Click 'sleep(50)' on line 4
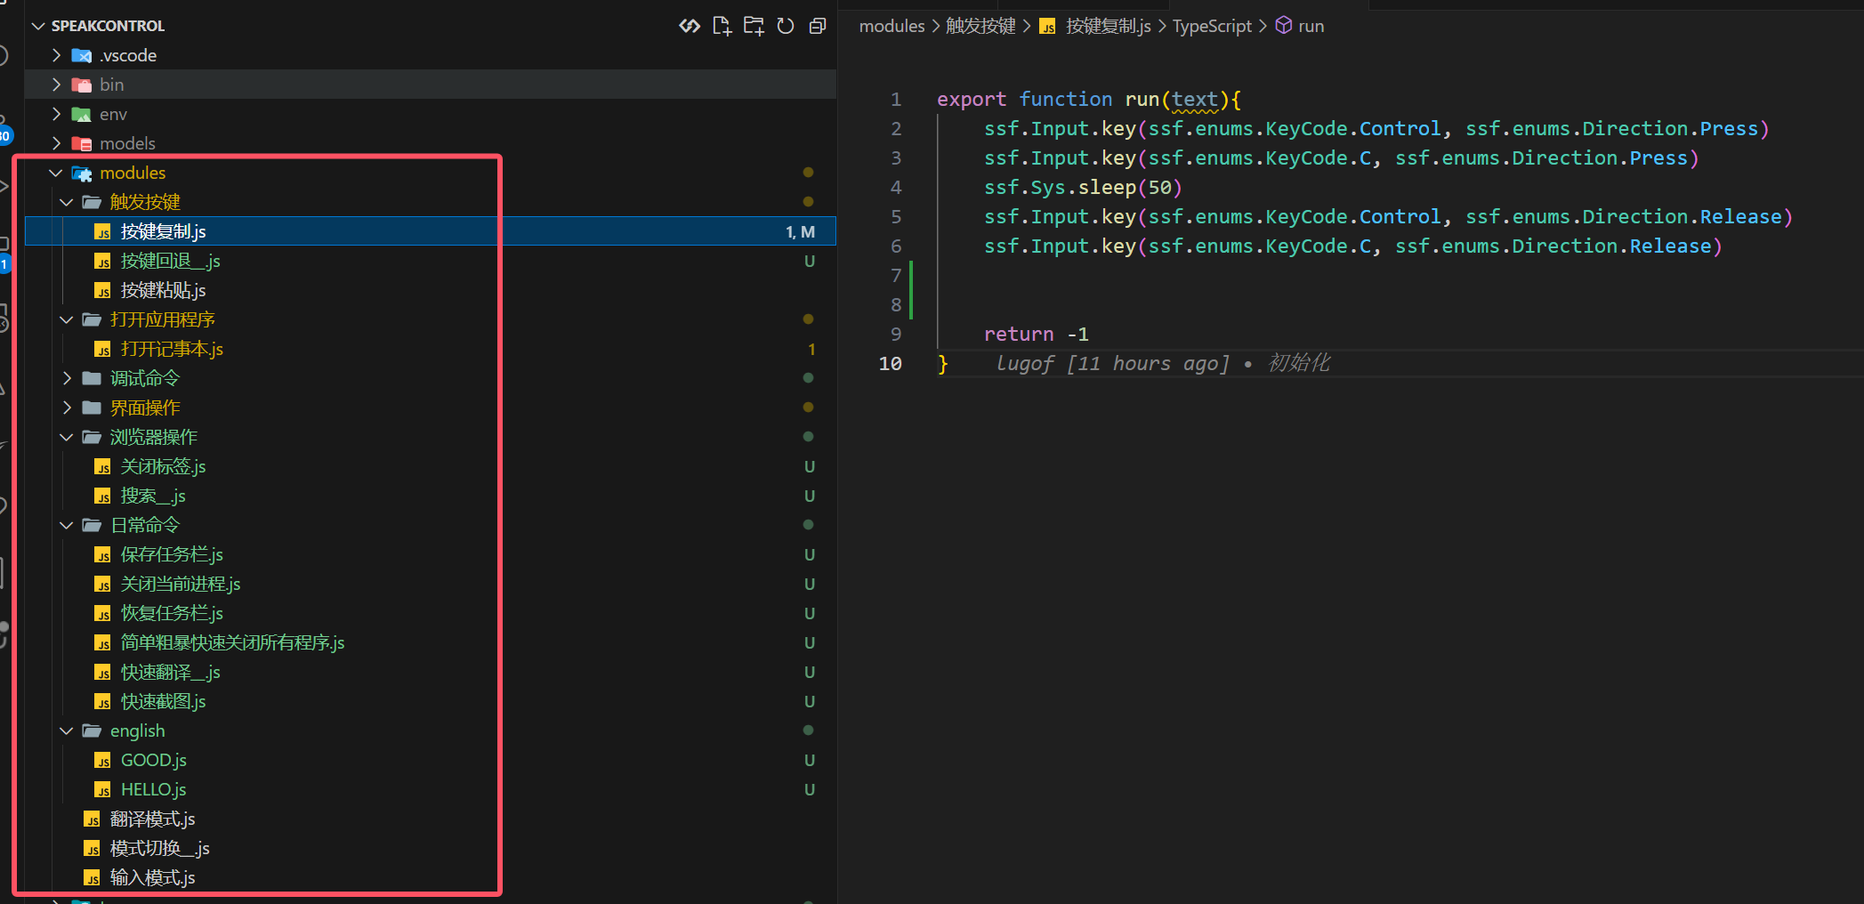The image size is (1864, 904). tap(1130, 187)
